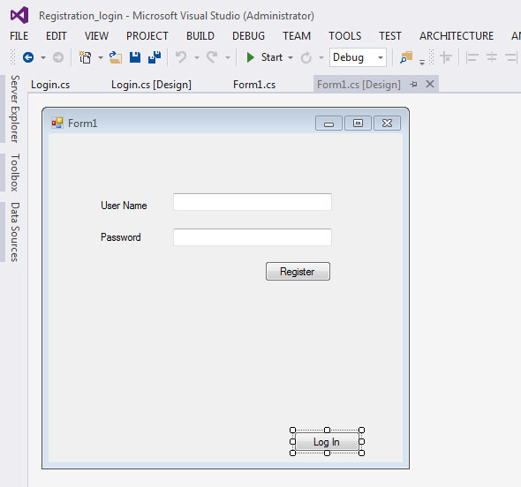Open the VIEW menu
521x487 pixels.
[x=96, y=36]
